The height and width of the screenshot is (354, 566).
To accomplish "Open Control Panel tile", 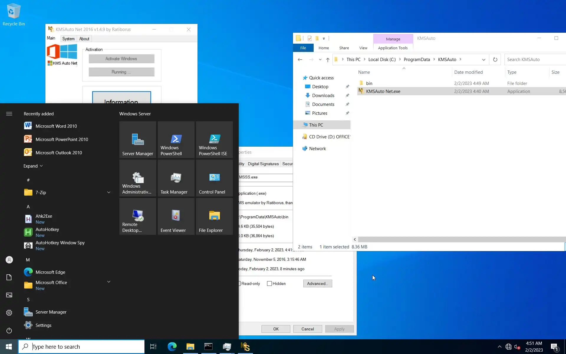I will [x=214, y=178].
